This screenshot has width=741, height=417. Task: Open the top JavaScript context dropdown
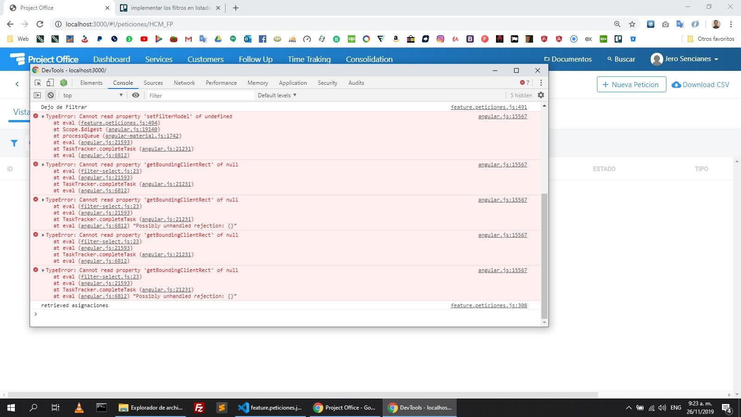coord(93,95)
